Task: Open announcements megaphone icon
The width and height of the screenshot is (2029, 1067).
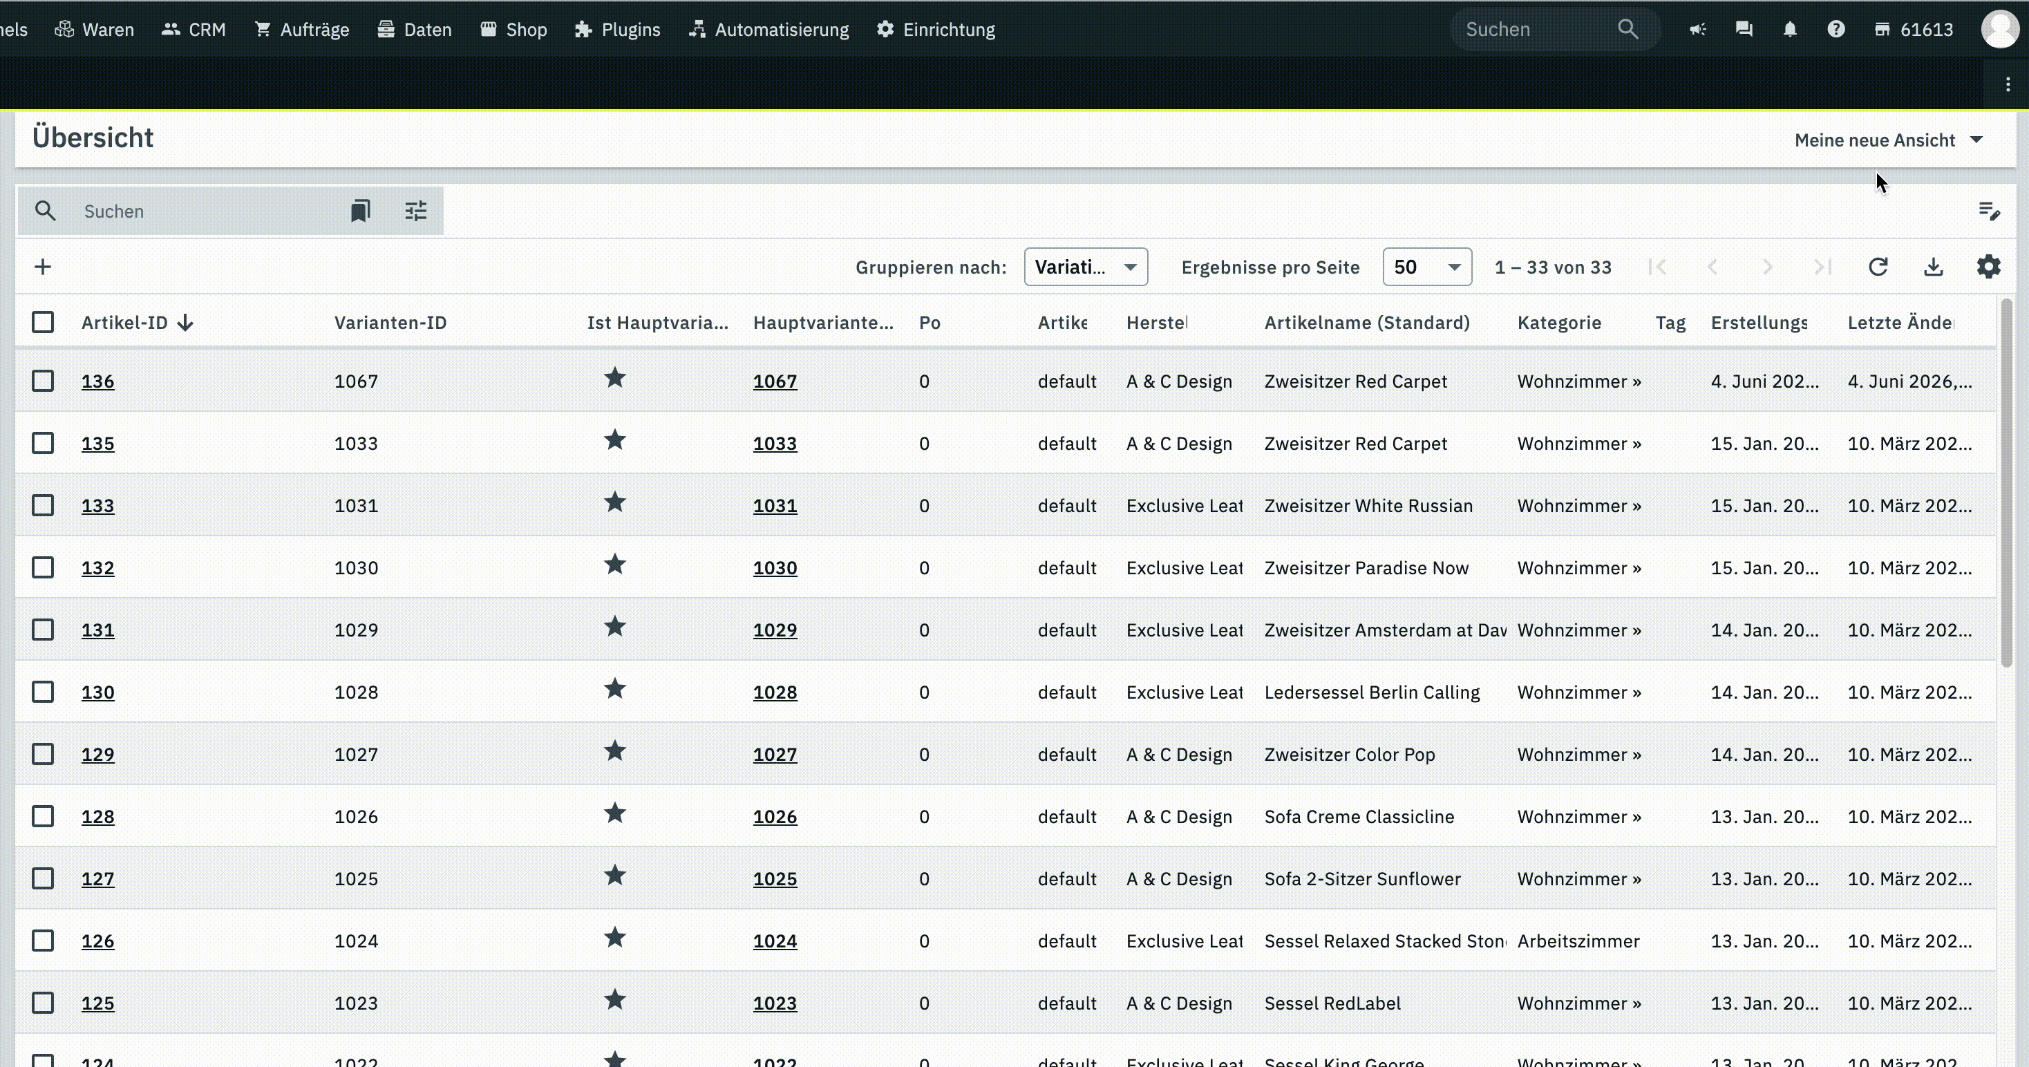Action: (1697, 29)
